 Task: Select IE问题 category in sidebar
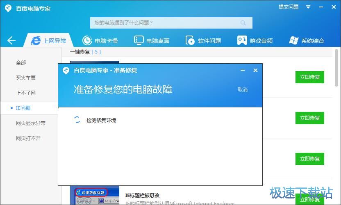tap(23, 108)
